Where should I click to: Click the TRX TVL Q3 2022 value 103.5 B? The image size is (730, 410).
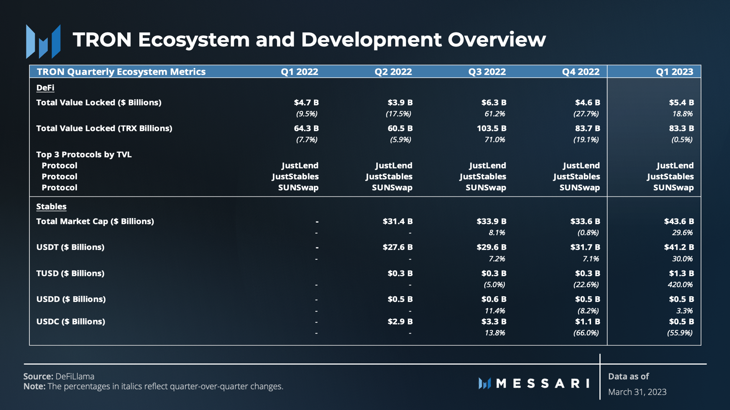[491, 129]
